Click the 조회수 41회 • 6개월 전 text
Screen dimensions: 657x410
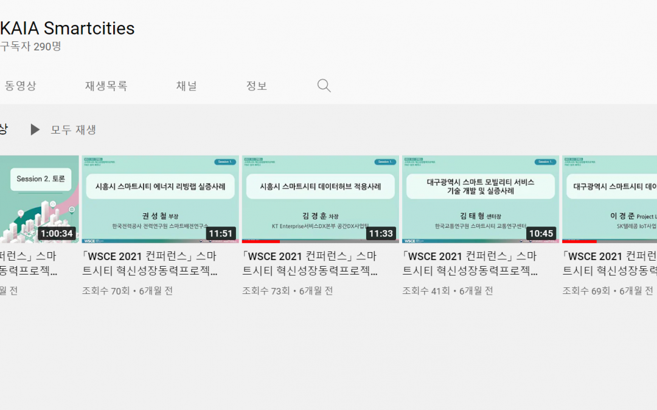coord(448,291)
